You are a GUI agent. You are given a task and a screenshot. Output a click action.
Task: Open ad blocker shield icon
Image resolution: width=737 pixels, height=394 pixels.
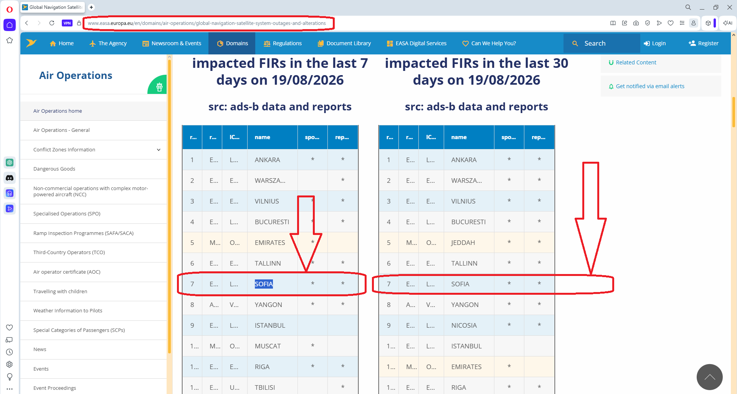tap(648, 23)
